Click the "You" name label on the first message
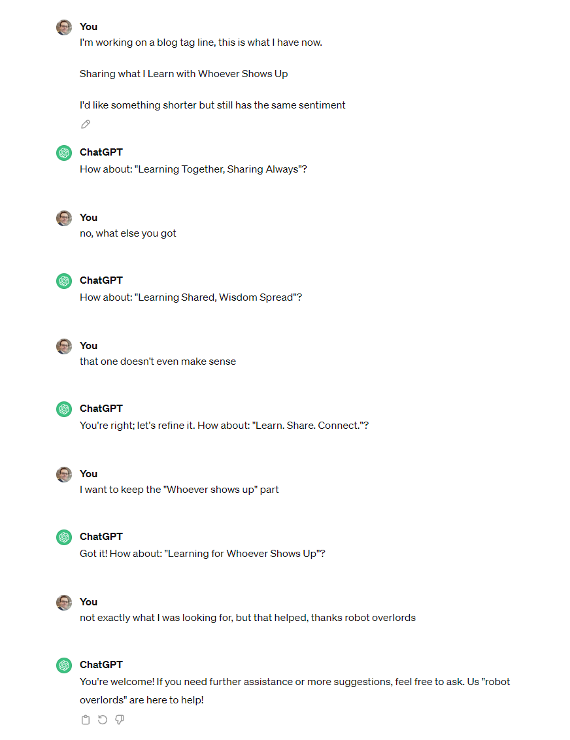The height and width of the screenshot is (740, 570). [88, 27]
